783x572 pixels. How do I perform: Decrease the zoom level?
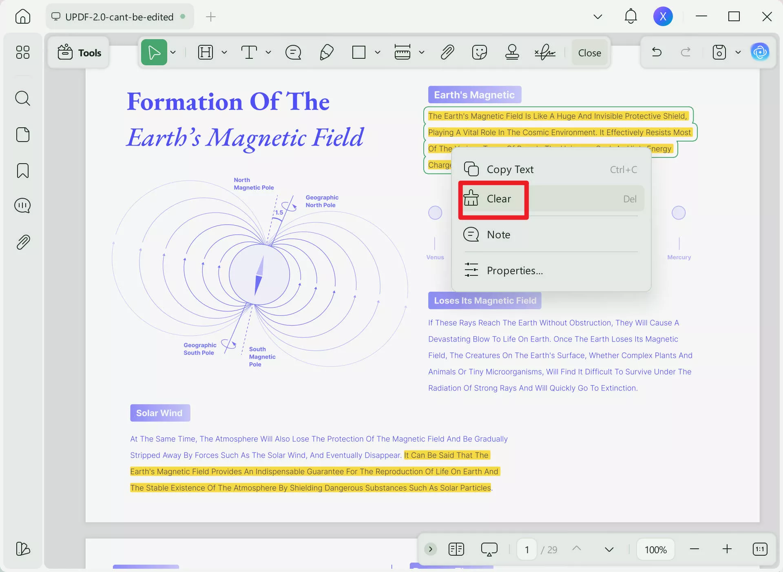[x=695, y=549]
